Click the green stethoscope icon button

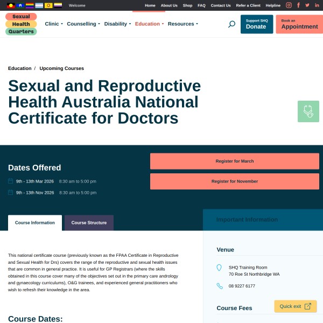coord(308,111)
